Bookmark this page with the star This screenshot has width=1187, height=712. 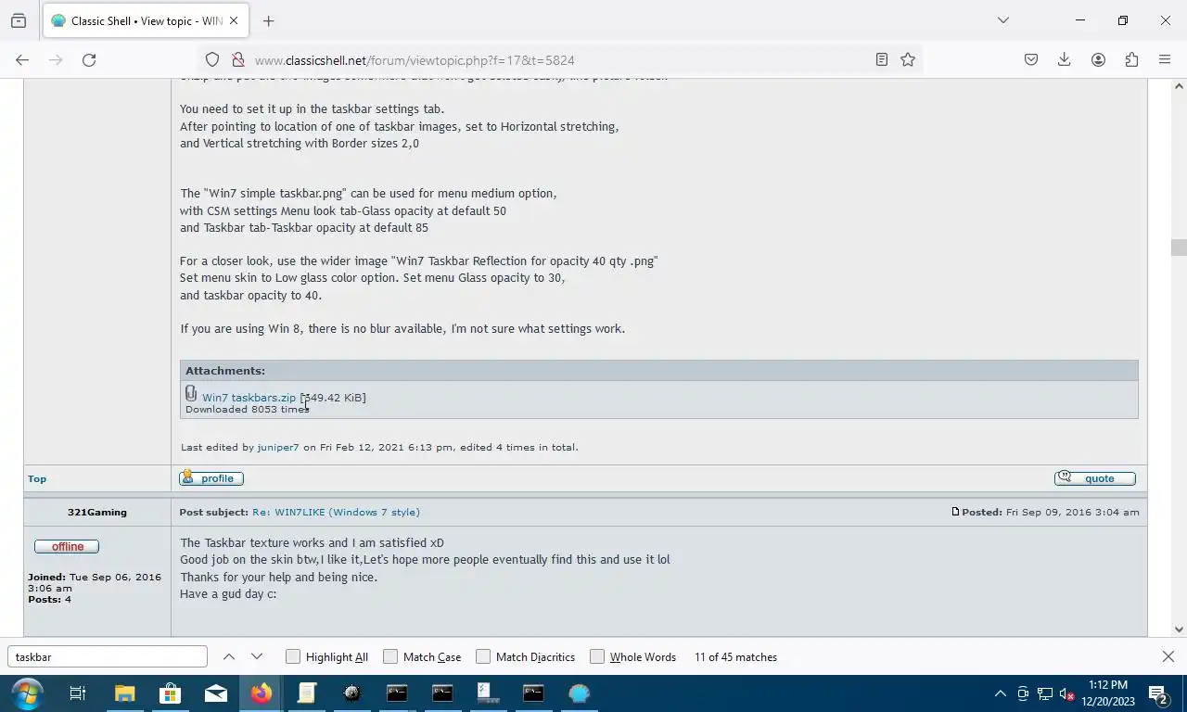pos(908,59)
